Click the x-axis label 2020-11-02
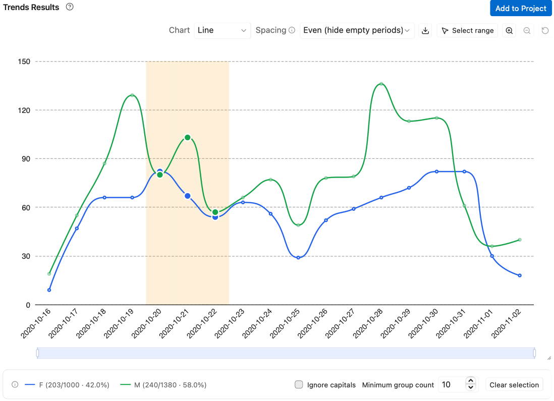Screen dimensions: 554x401 [x=507, y=323]
